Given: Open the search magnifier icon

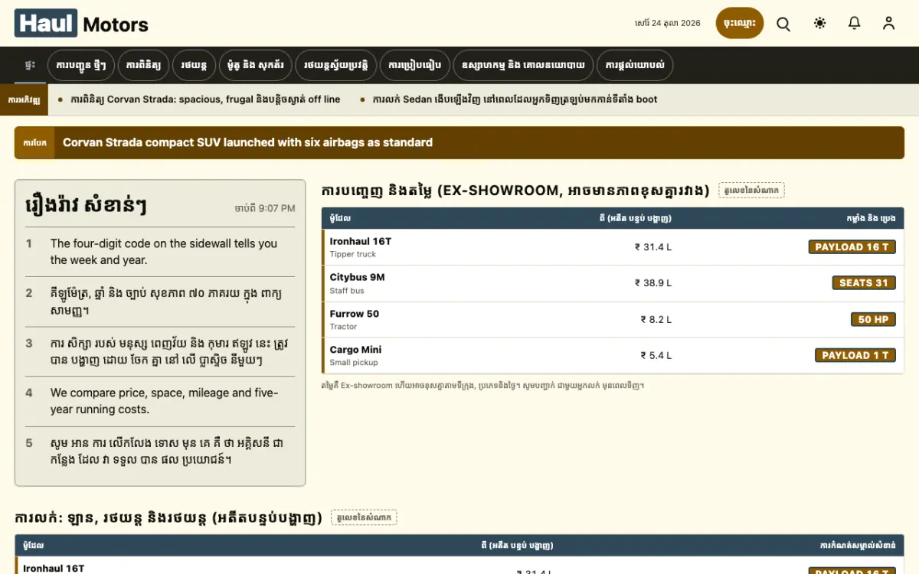Looking at the screenshot, I should point(783,24).
